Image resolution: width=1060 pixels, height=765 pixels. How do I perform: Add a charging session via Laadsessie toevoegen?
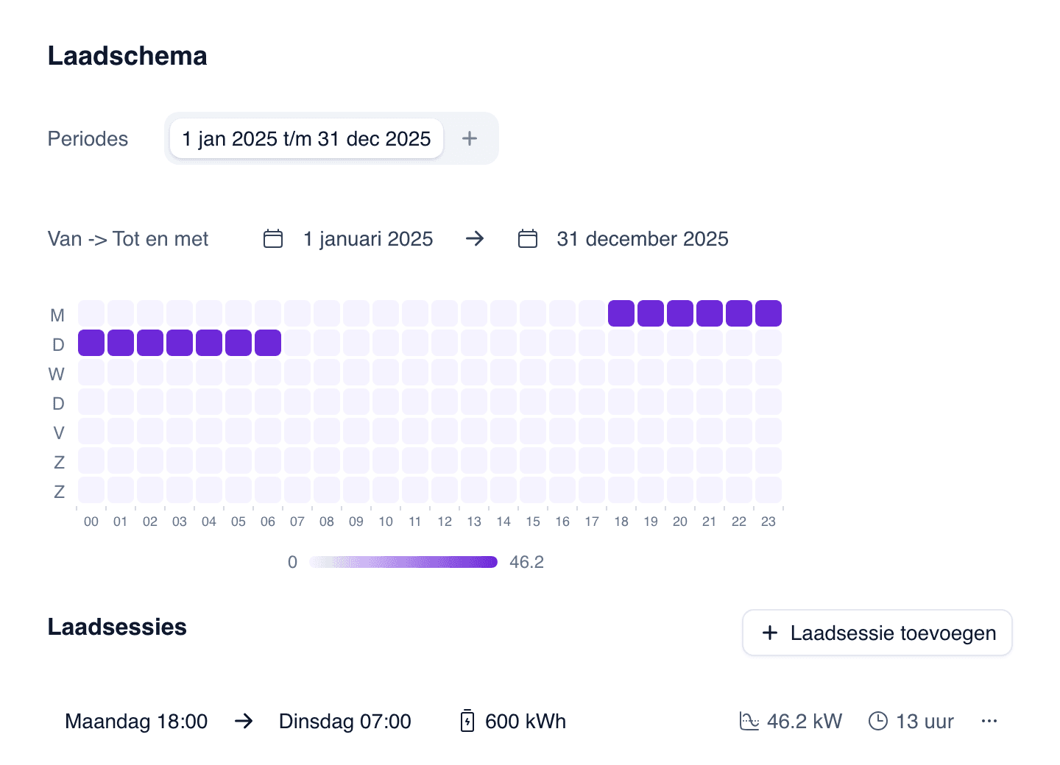click(x=877, y=633)
